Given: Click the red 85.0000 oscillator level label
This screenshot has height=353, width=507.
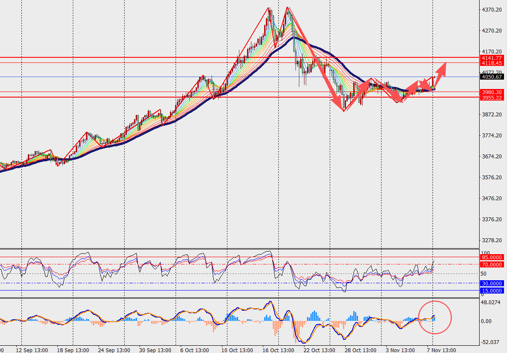Looking at the screenshot, I should (492, 258).
